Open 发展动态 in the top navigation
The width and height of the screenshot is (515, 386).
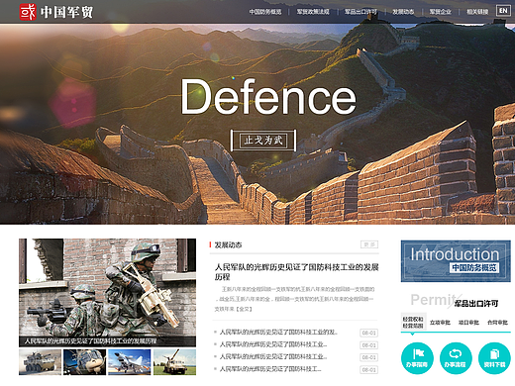[x=403, y=12]
